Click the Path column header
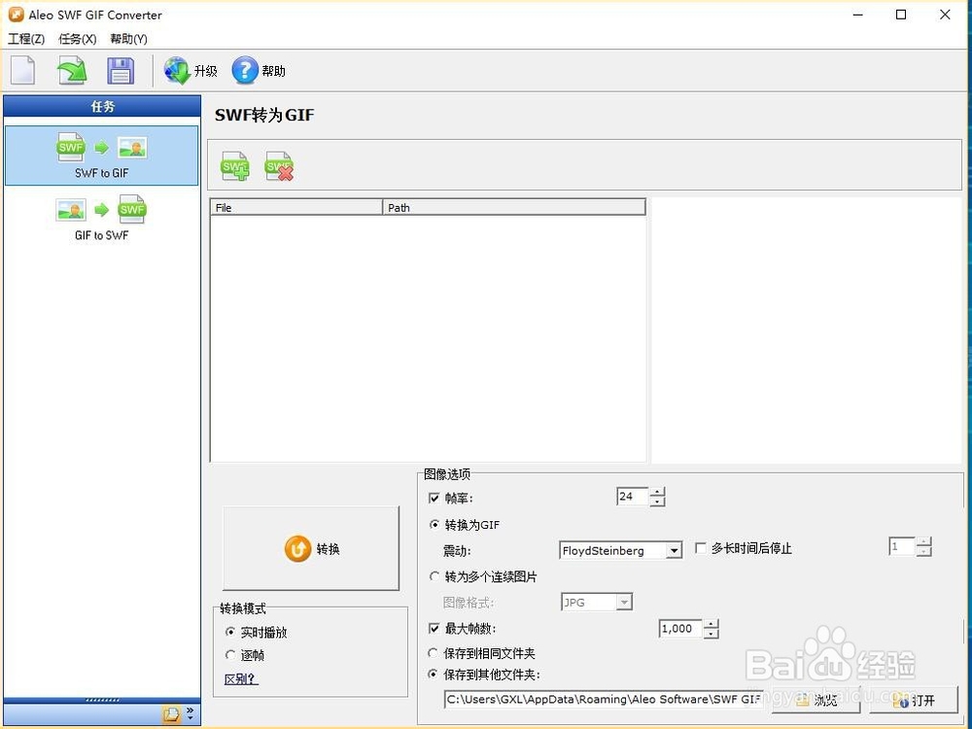The image size is (972, 729). [x=514, y=208]
